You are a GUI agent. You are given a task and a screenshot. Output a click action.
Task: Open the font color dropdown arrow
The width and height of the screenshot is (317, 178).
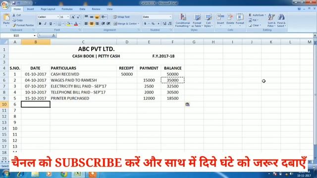click(x=80, y=24)
